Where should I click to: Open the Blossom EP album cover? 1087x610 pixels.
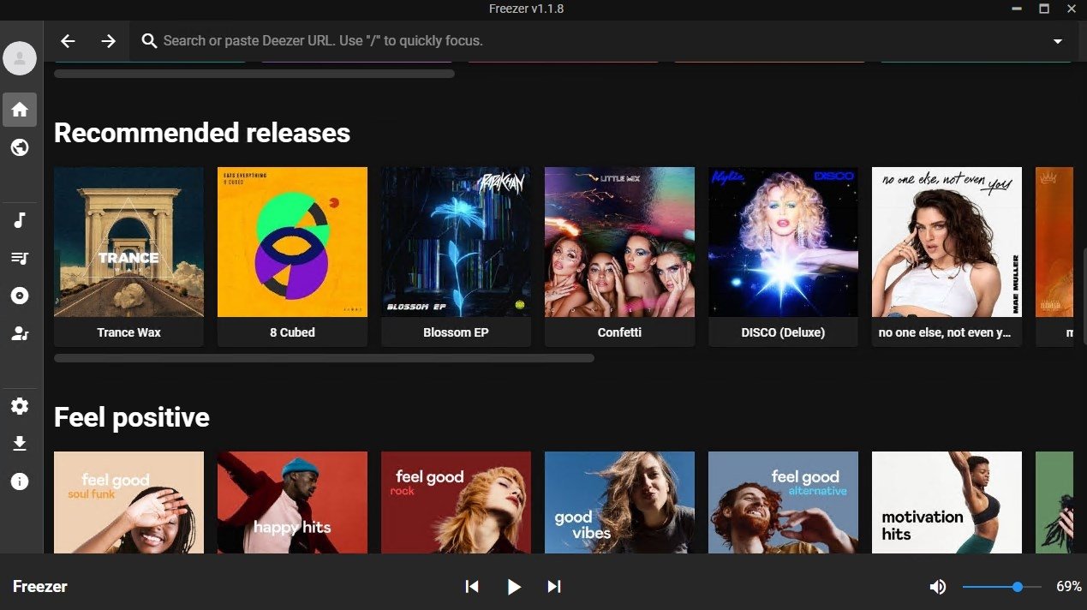(456, 242)
